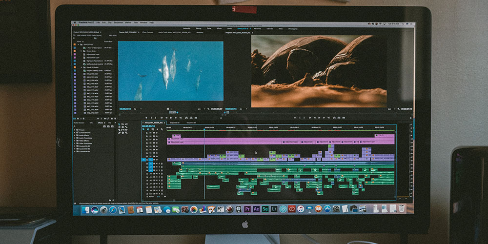
Task: Open Finder from the Dock
Action: point(85,210)
